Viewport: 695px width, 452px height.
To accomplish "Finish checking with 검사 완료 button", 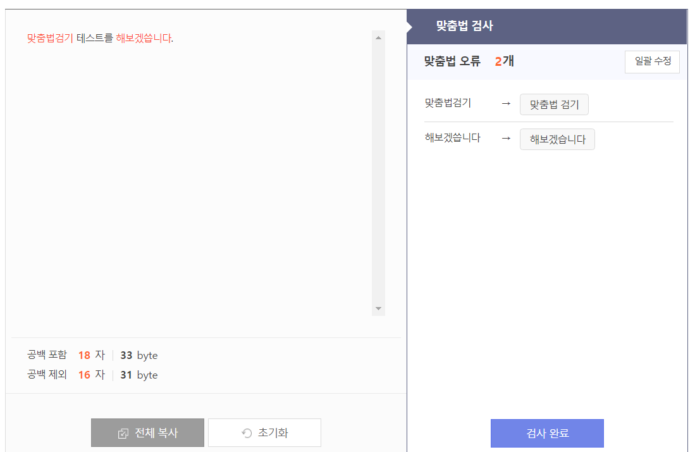I will (x=546, y=433).
